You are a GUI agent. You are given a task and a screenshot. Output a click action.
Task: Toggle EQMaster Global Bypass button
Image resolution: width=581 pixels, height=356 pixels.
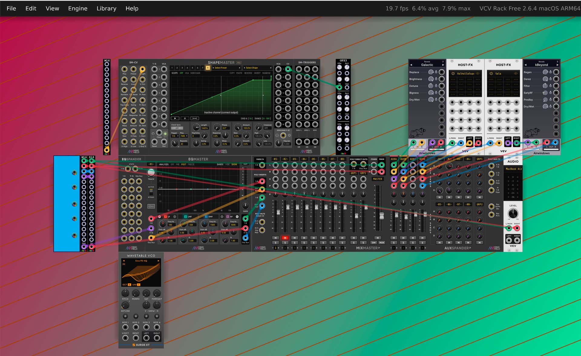pyautogui.click(x=151, y=206)
